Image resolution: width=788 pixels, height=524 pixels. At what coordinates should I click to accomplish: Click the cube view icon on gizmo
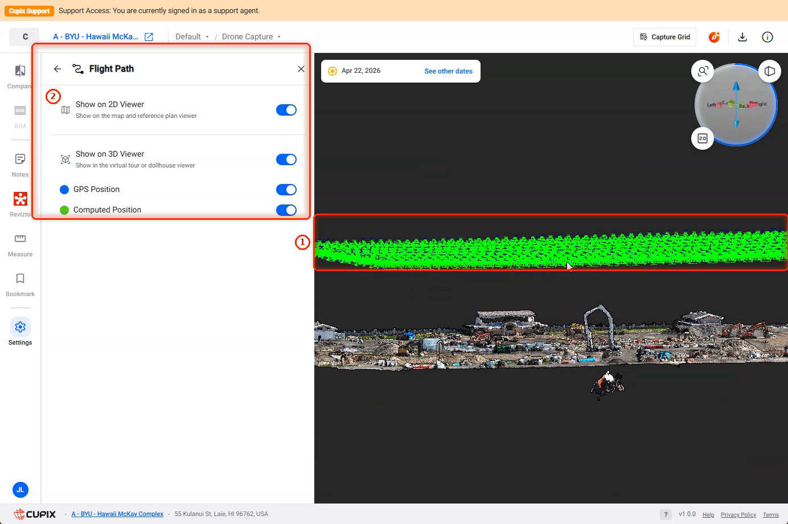(x=770, y=71)
